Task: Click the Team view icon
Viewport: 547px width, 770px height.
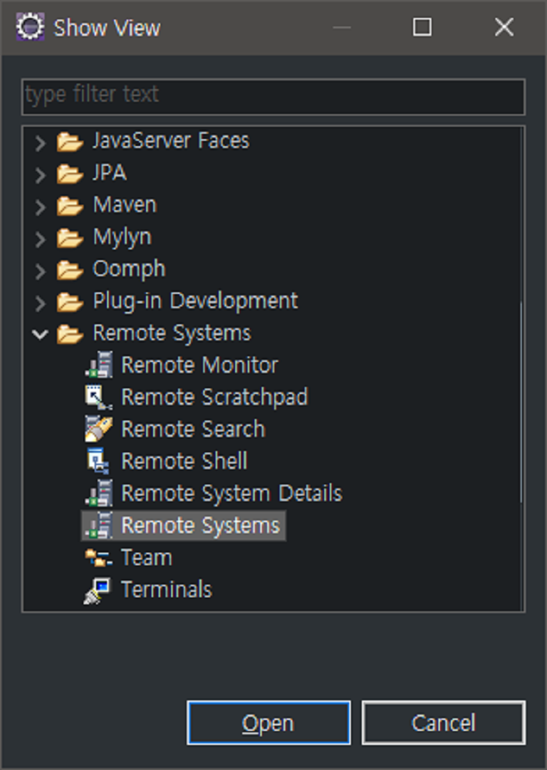Action: click(x=98, y=557)
